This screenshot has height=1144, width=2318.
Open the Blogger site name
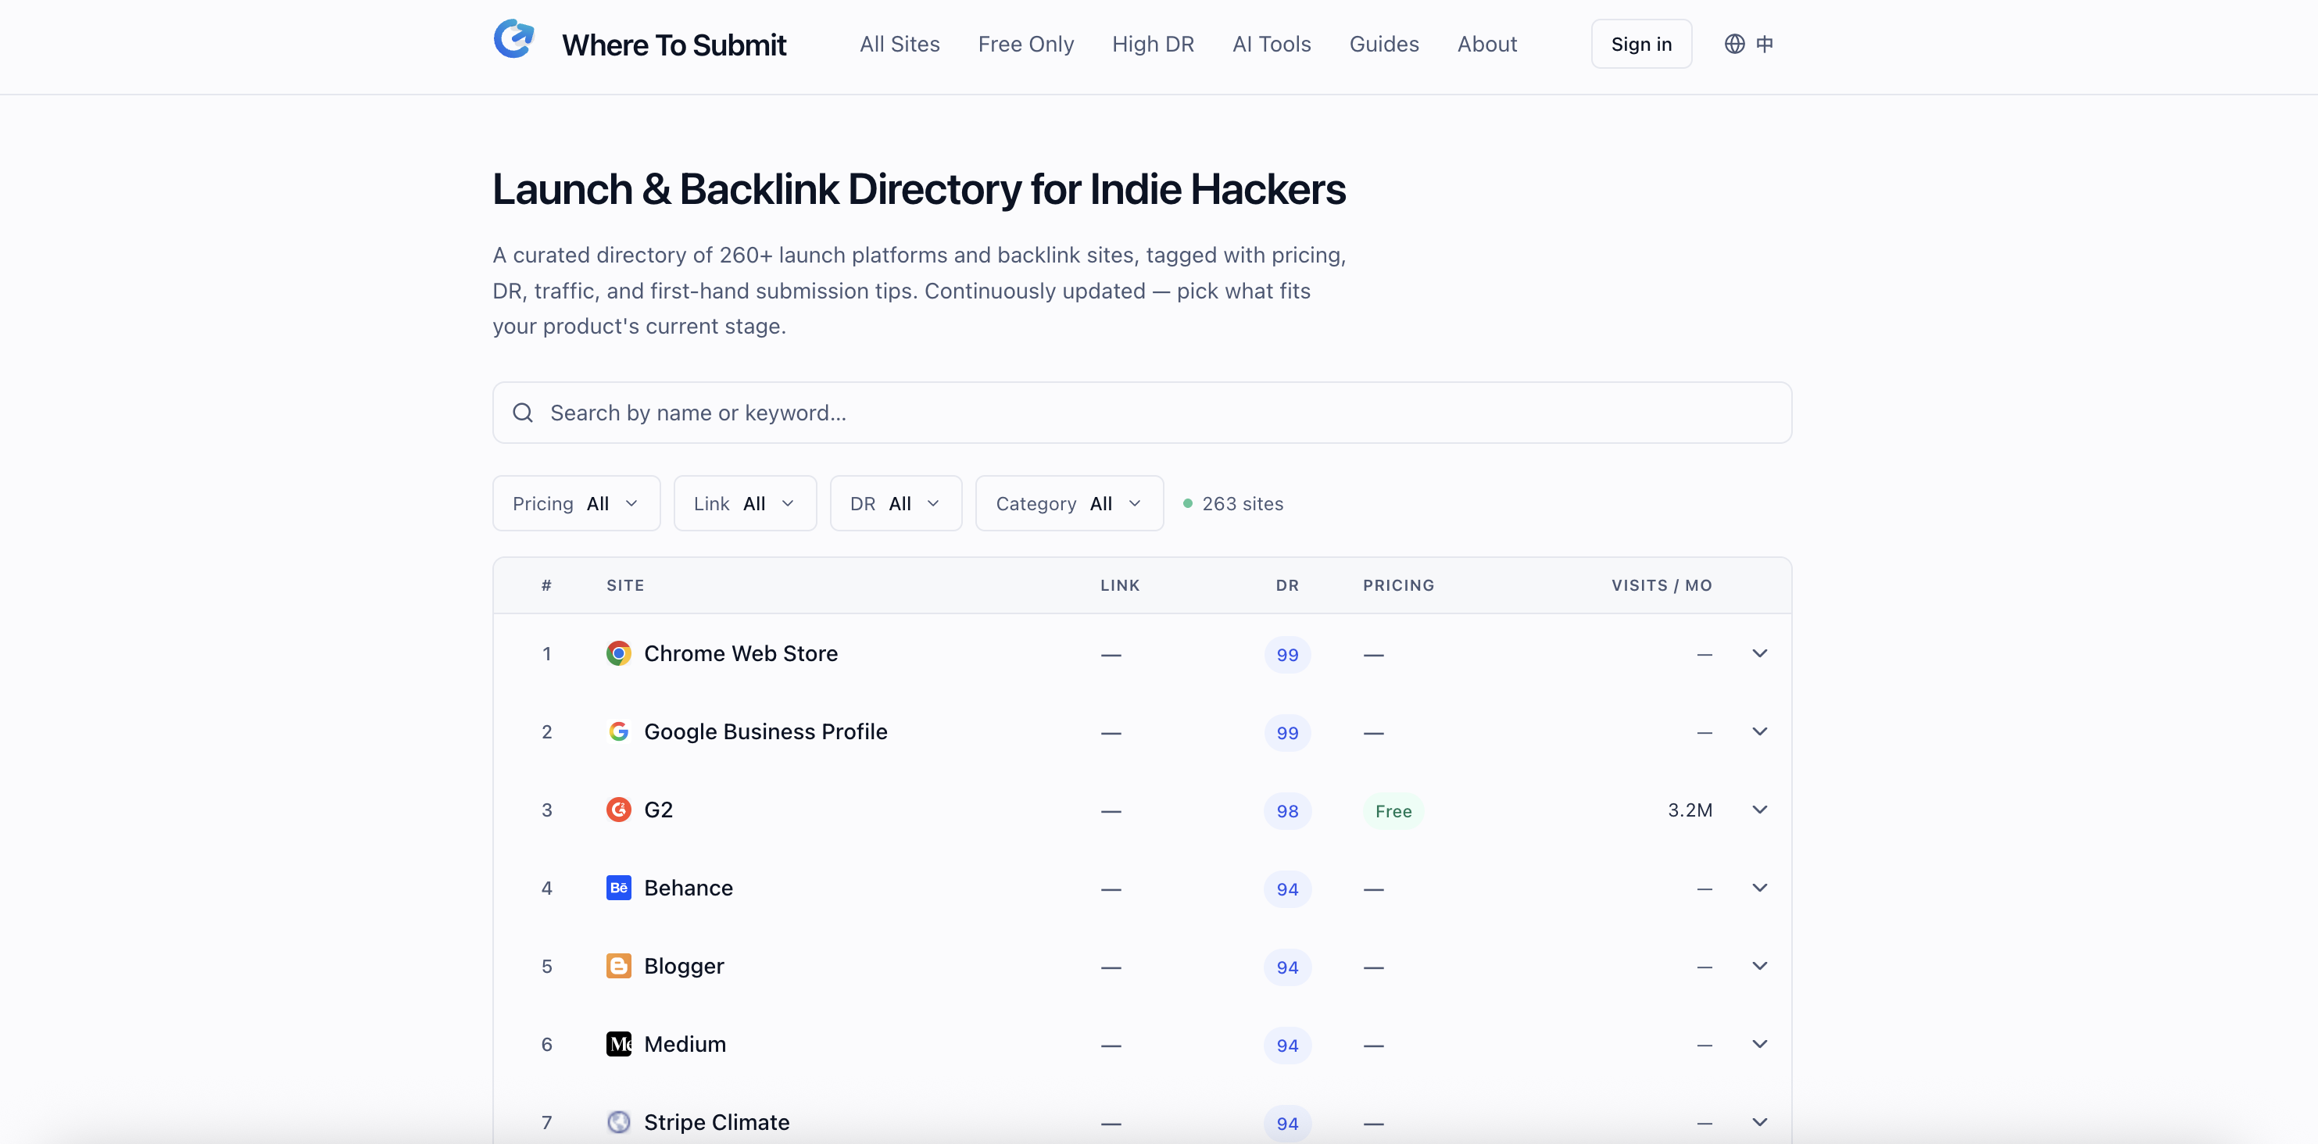(684, 967)
